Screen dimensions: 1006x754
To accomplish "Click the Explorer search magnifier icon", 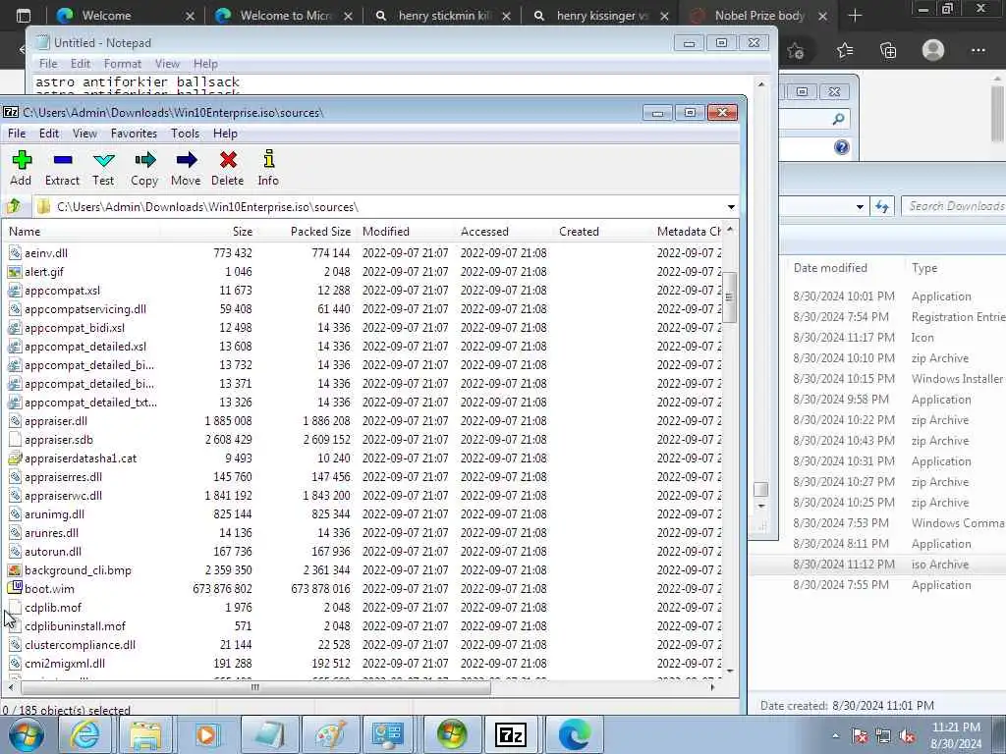I will coord(838,119).
